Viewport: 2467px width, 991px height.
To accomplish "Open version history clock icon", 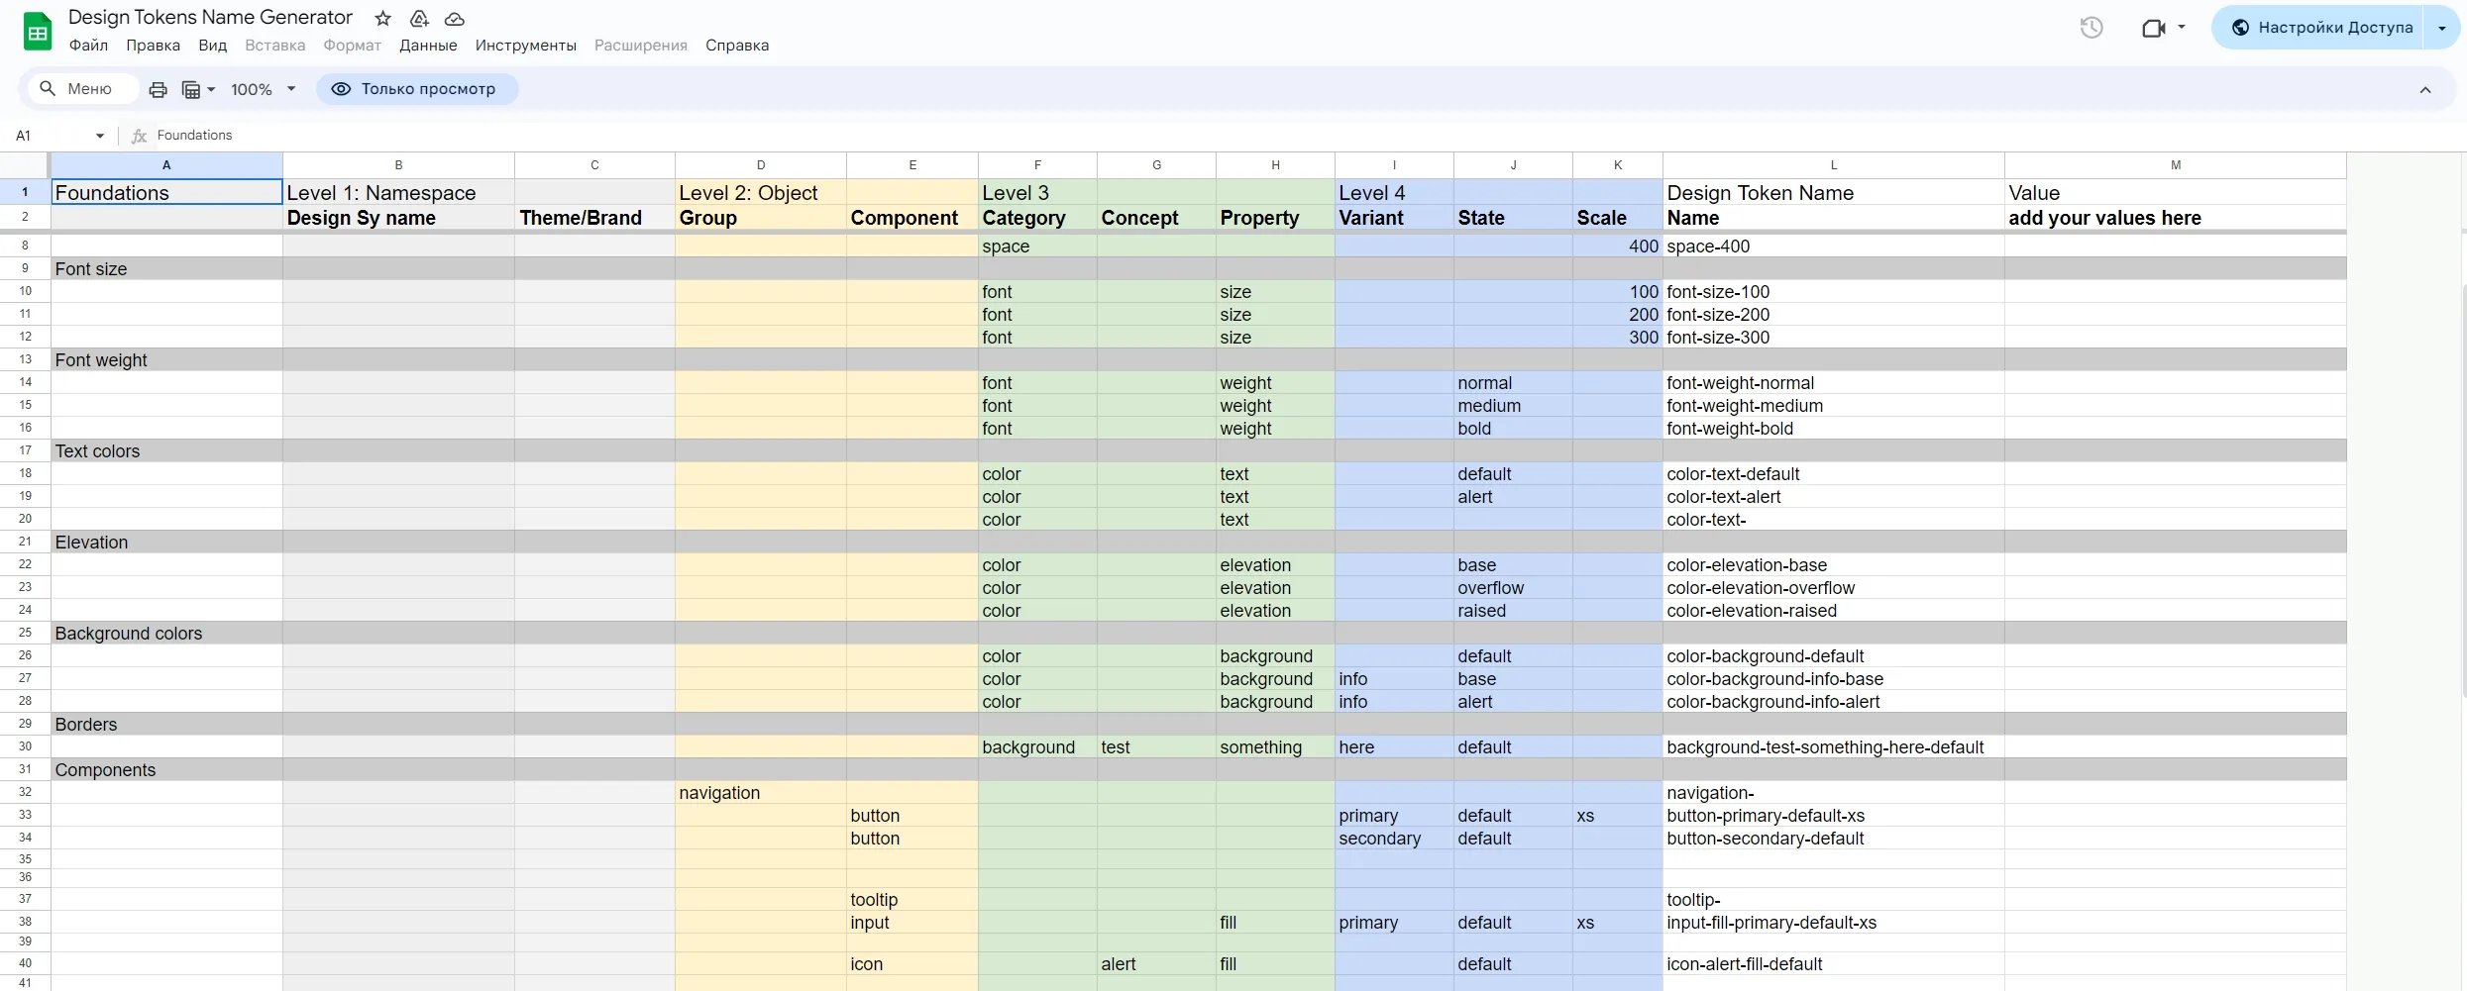I will point(2092,28).
